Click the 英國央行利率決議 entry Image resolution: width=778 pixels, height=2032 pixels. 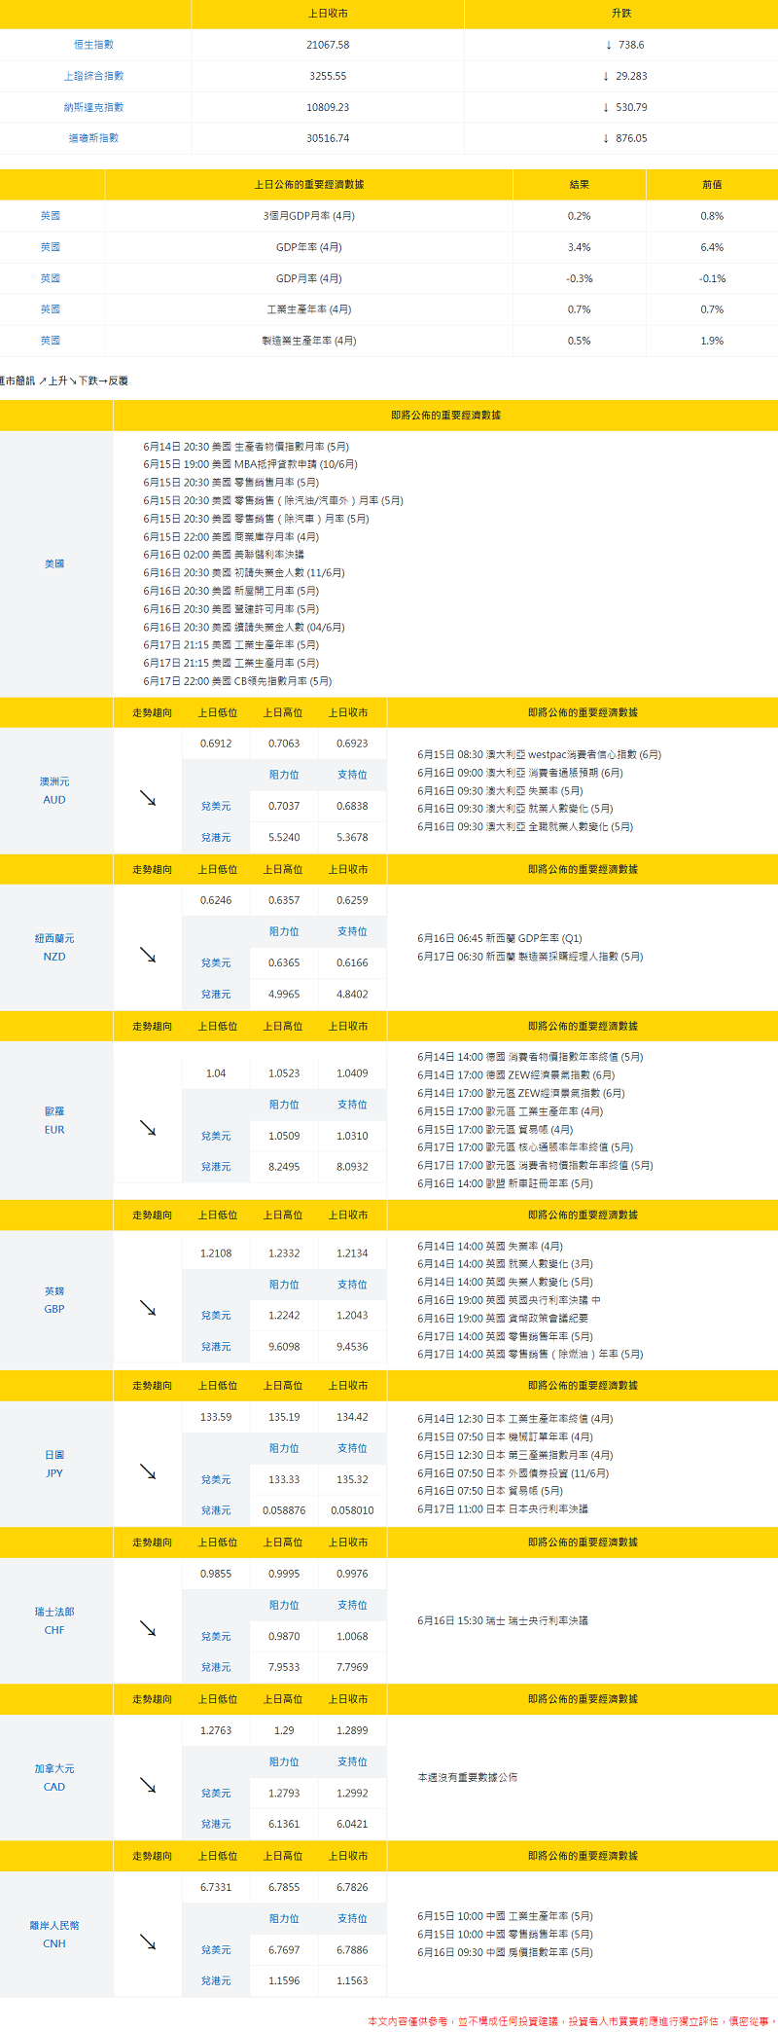[x=509, y=1300]
